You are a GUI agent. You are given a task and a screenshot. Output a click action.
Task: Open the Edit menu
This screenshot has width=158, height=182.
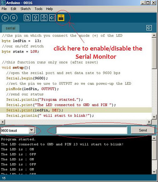tap(13, 9)
